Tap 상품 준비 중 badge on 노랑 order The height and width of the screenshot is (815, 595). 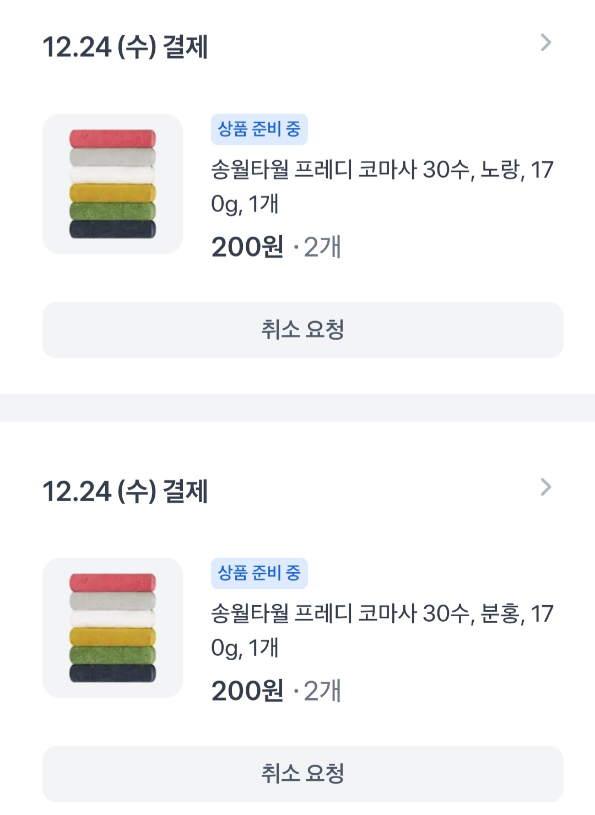pos(259,129)
